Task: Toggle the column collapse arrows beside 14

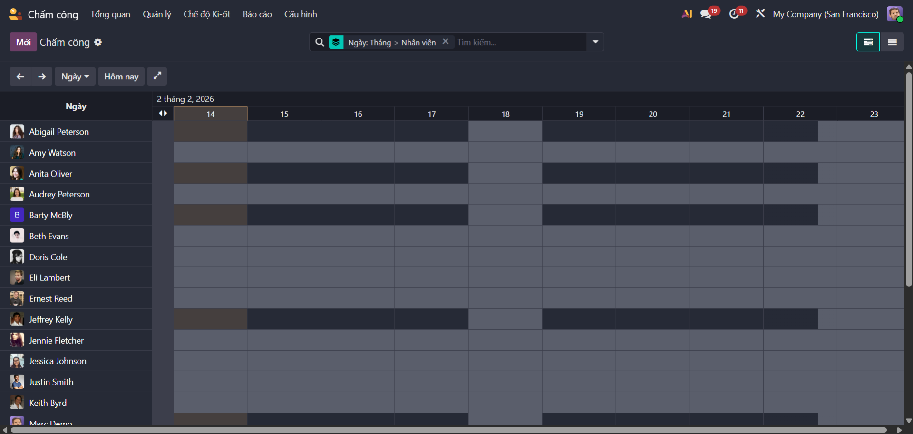Action: click(163, 113)
